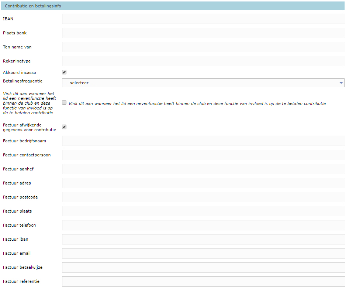This screenshot has width=349, height=288.
Task: Click the Betalingsfrequentie dropdown arrow
Action: 341,83
